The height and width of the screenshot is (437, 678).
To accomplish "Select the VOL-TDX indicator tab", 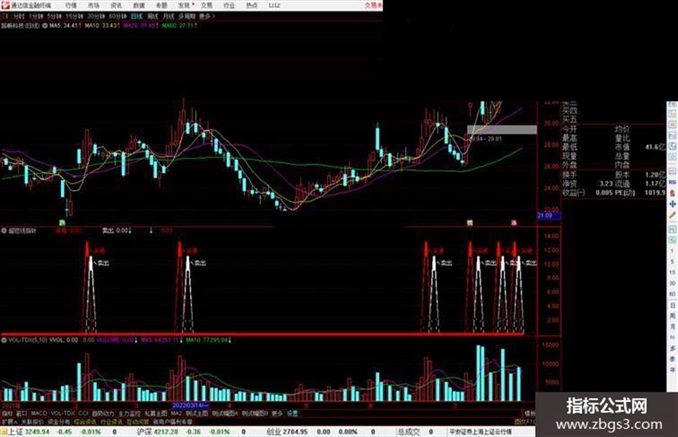I will (62, 413).
